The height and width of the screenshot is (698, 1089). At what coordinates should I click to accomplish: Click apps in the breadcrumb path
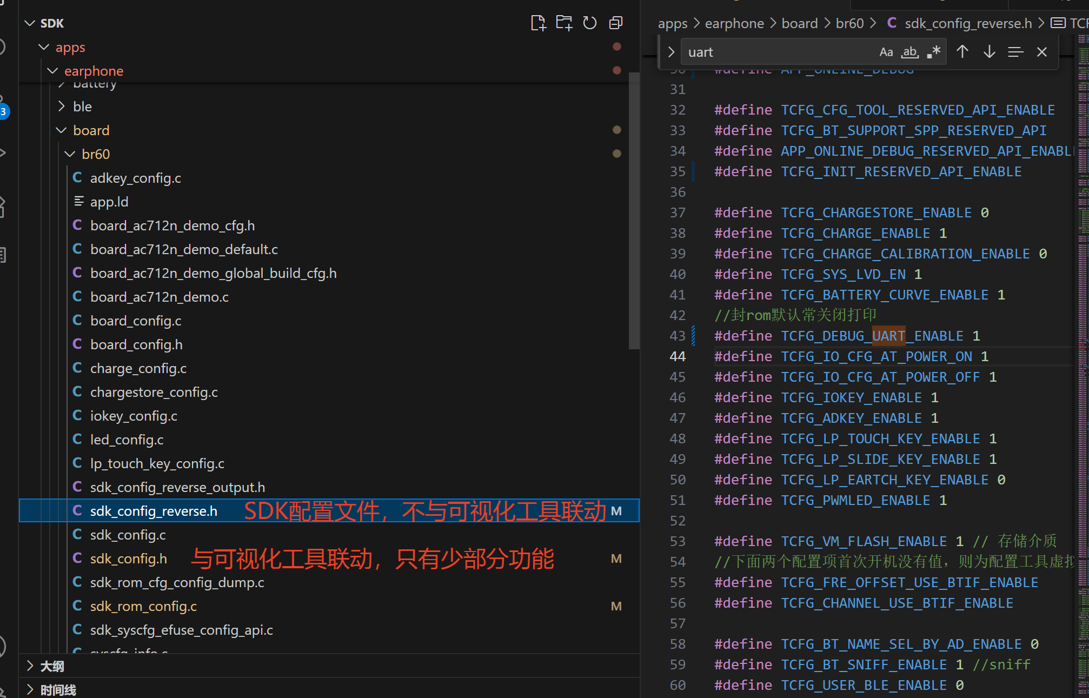(x=673, y=23)
